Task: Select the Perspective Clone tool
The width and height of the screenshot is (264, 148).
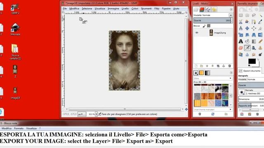Action: tap(241, 54)
